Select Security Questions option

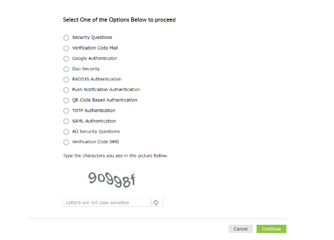coord(66,38)
